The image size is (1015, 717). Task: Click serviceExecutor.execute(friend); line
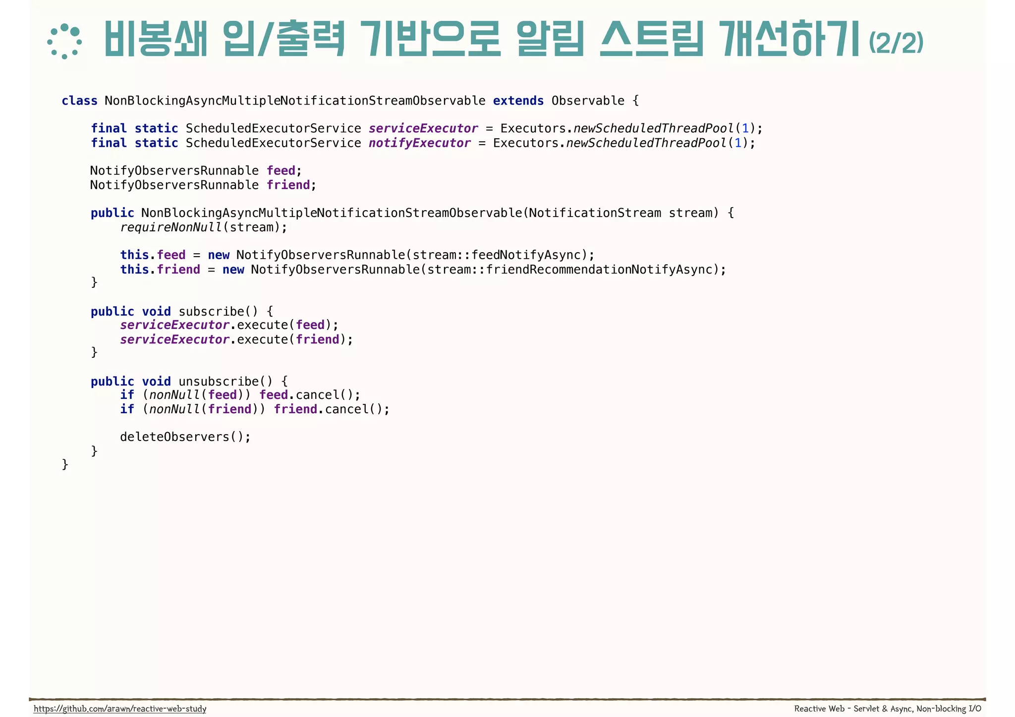click(x=236, y=339)
